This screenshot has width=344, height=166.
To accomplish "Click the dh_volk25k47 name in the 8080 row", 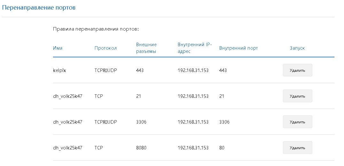I will 67,148.
